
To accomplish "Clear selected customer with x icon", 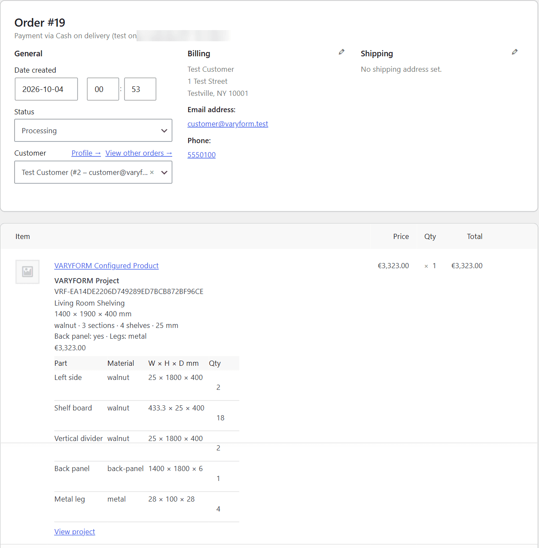I will [x=152, y=172].
